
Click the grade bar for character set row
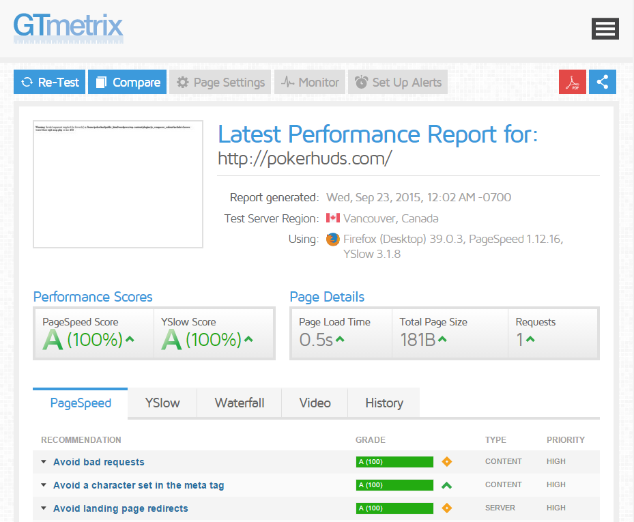[394, 484]
